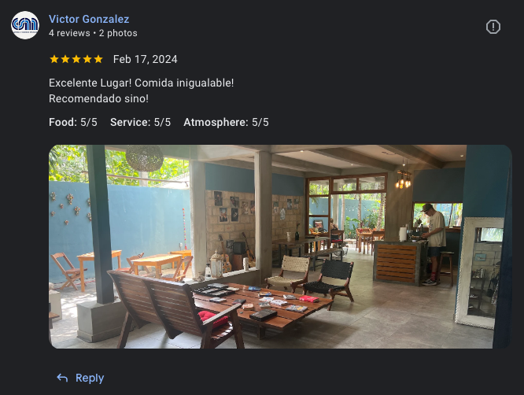The height and width of the screenshot is (395, 524).
Task: Click the report review flag icon
Action: point(493,27)
